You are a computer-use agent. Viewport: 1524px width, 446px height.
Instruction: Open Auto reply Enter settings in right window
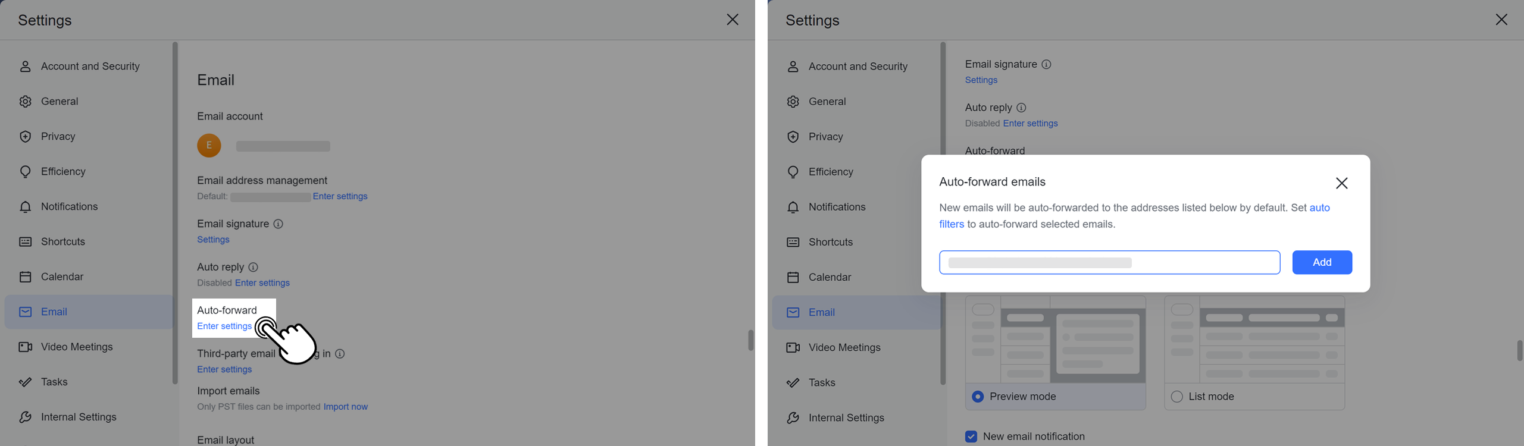pos(1031,124)
